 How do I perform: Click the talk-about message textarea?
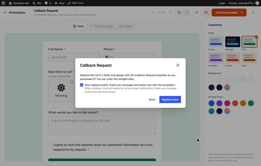tap(102, 125)
